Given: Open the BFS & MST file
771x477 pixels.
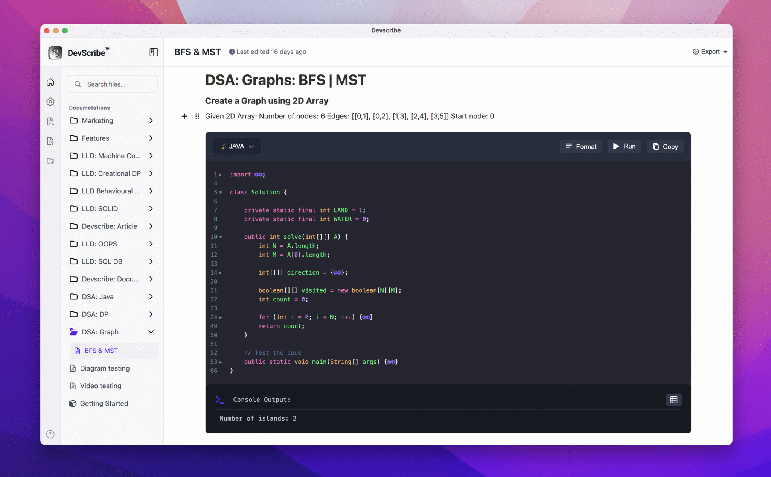Looking at the screenshot, I should (x=114, y=351).
